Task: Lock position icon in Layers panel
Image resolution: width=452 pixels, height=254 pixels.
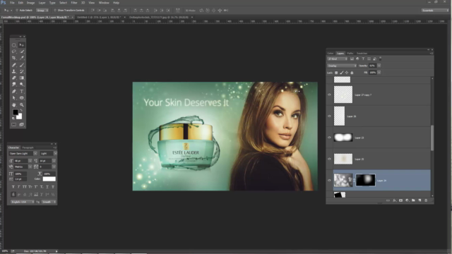Action: click(x=347, y=73)
